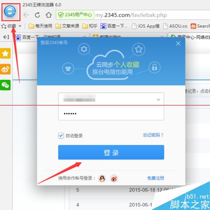Open the 百度一下 bookmark
210x210 pixels.
tap(114, 26)
